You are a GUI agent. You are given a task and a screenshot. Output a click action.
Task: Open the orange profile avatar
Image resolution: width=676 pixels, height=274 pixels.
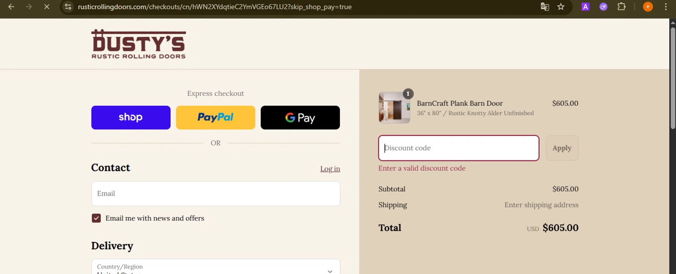point(648,7)
